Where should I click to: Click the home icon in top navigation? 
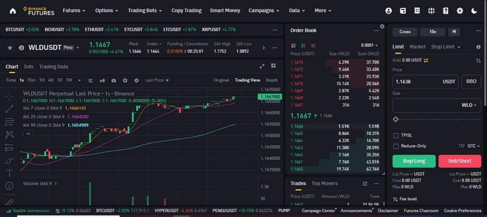point(13,11)
